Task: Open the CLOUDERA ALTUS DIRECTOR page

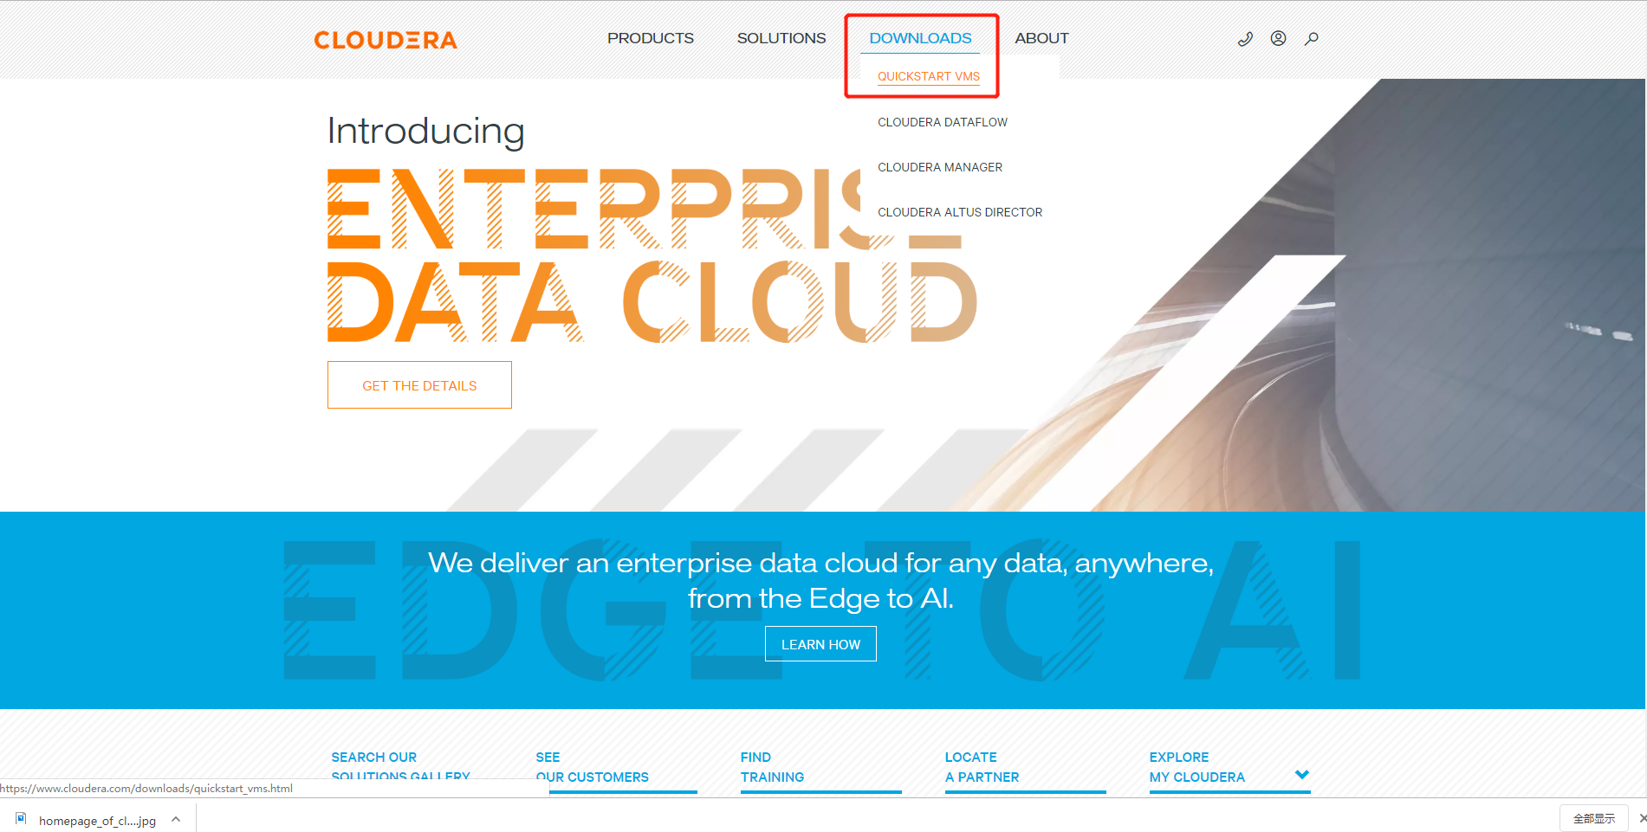Action: coord(960,212)
